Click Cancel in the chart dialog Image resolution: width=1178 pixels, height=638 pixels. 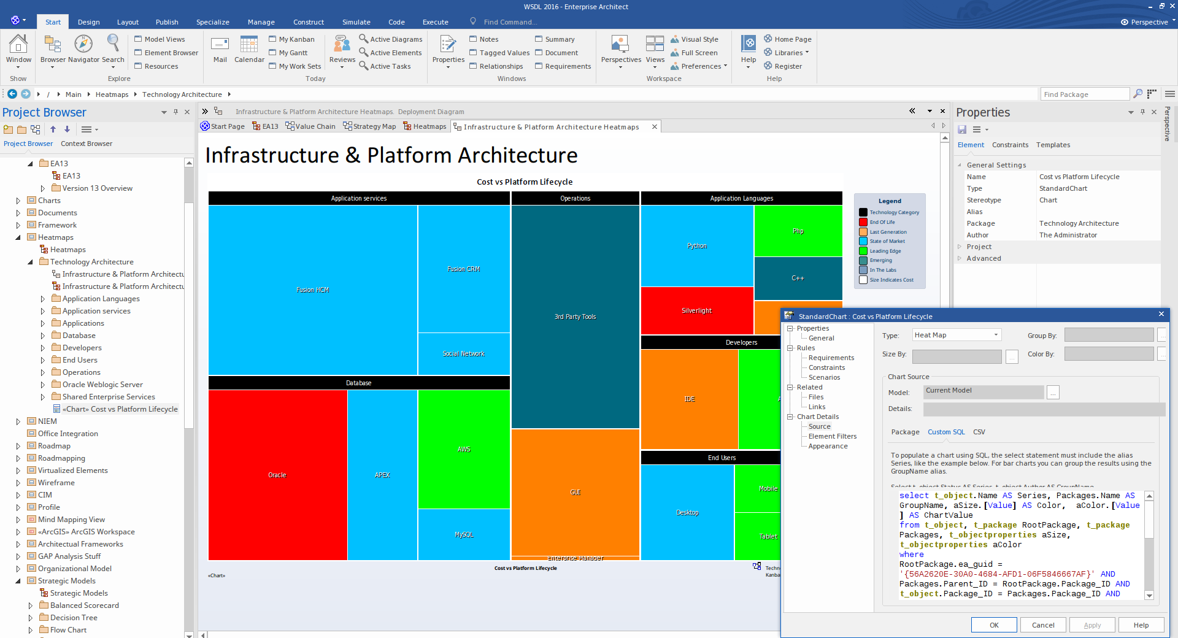click(1043, 625)
